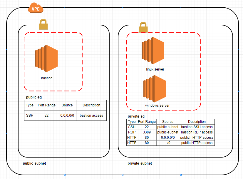Select the private-subnet text label
Viewport: 243px width, 179px height.
pos(139,163)
